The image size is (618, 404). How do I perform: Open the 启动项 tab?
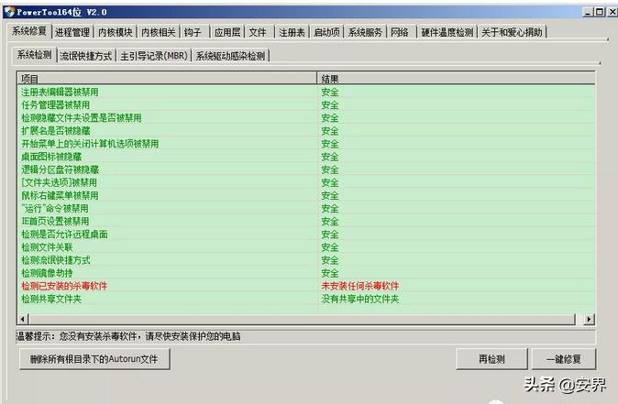[326, 32]
